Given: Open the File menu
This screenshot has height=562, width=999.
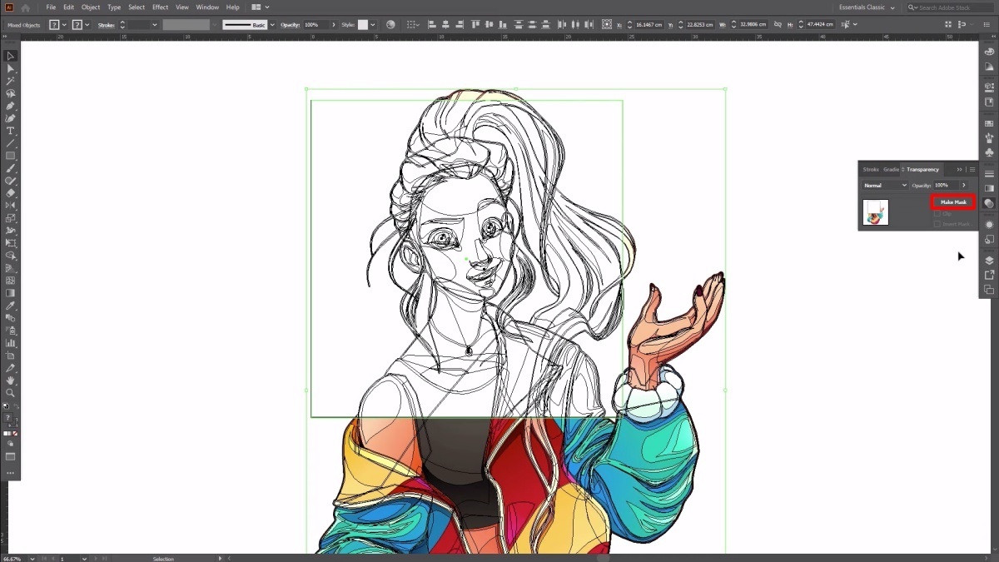Looking at the screenshot, I should pyautogui.click(x=51, y=7).
